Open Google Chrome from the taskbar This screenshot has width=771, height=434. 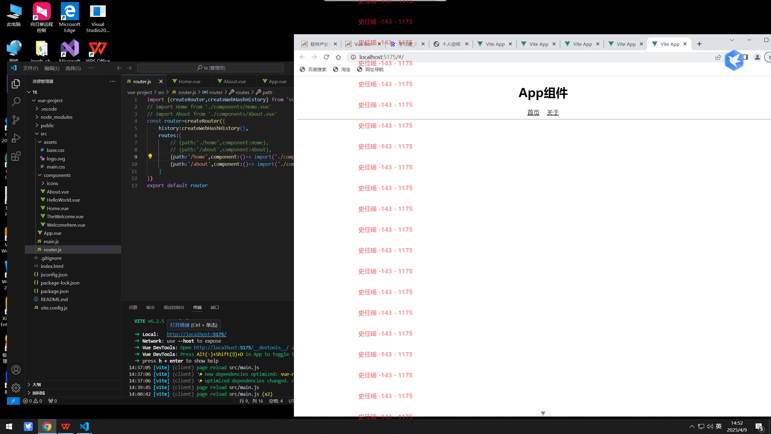click(47, 426)
